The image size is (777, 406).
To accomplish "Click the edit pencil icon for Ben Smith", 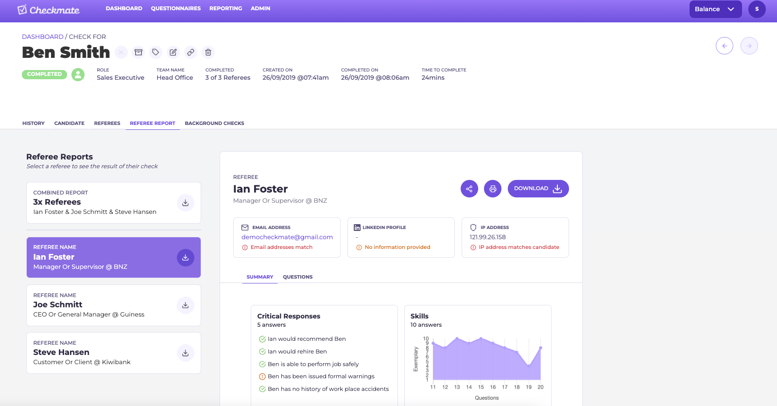I will click(x=173, y=52).
